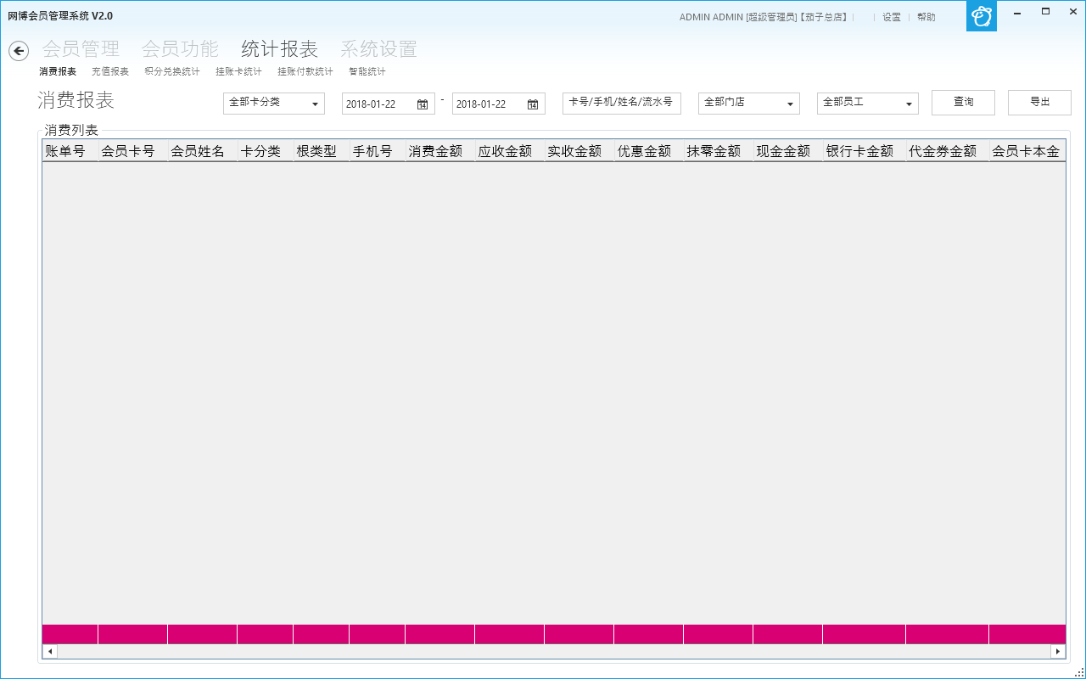Open the 系统设置 main menu
The image size is (1086, 679).
[x=378, y=49]
